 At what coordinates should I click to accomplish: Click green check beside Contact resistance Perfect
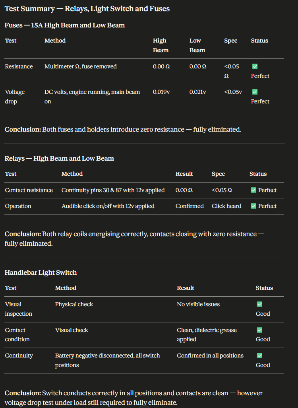tap(253, 190)
